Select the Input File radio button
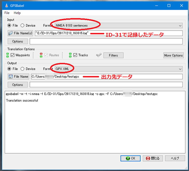189x171 pixels. point(9,25)
